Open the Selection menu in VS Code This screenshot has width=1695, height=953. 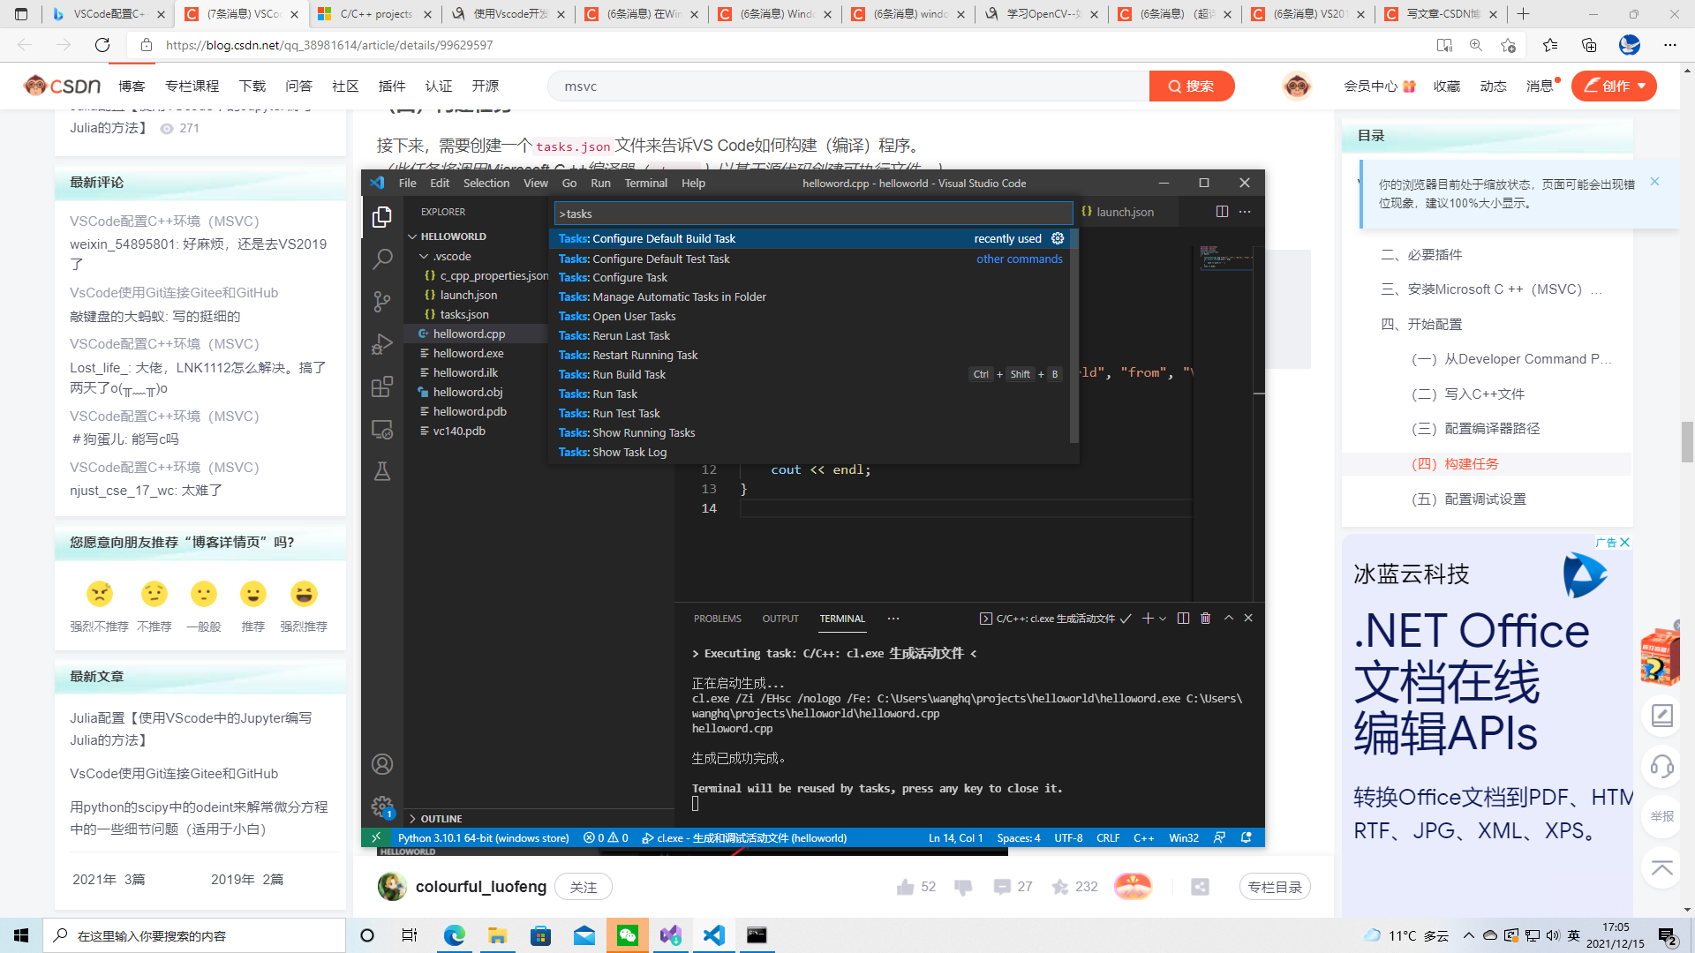coord(486,184)
